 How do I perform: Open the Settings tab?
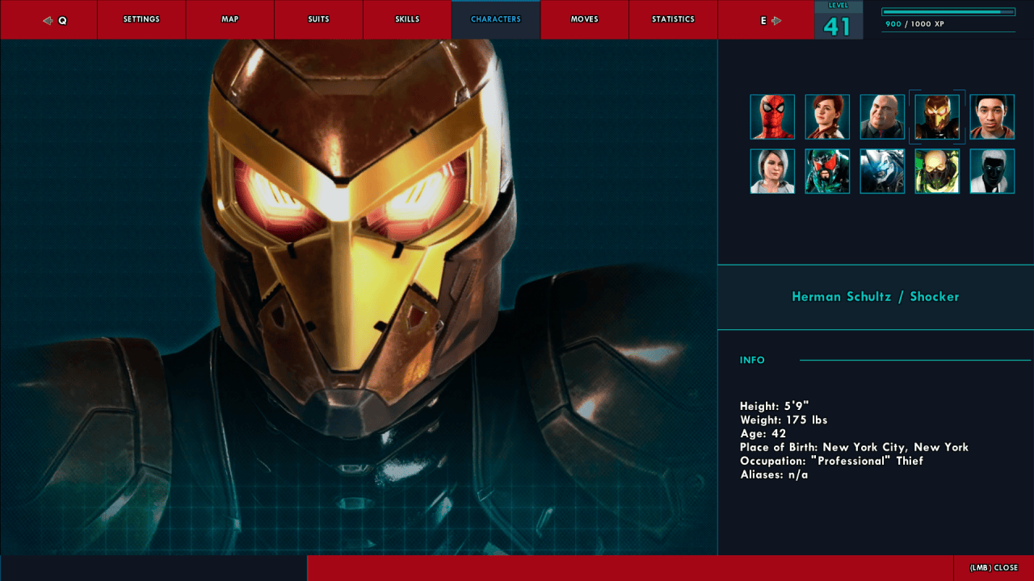coord(141,19)
